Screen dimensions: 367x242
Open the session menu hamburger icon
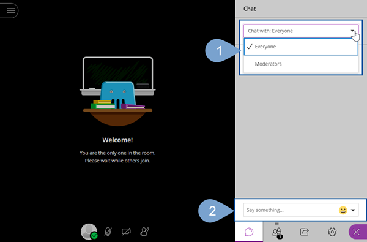(11, 10)
